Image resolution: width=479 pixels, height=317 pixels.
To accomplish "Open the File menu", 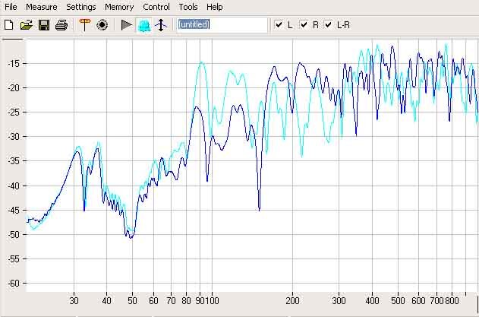I will pos(11,7).
